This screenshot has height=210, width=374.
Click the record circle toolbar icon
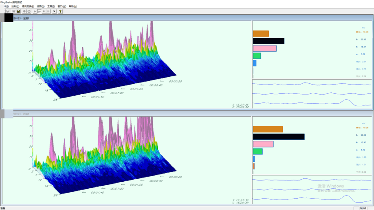click(x=24, y=11)
